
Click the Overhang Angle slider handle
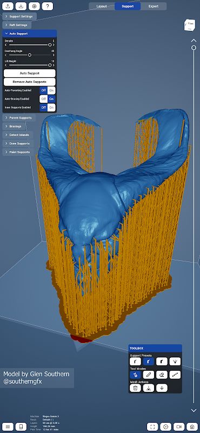click(30, 55)
